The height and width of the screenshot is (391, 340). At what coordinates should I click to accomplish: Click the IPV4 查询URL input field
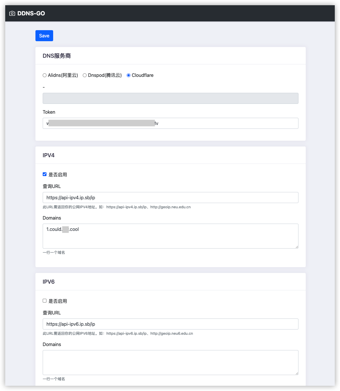pyautogui.click(x=170, y=198)
